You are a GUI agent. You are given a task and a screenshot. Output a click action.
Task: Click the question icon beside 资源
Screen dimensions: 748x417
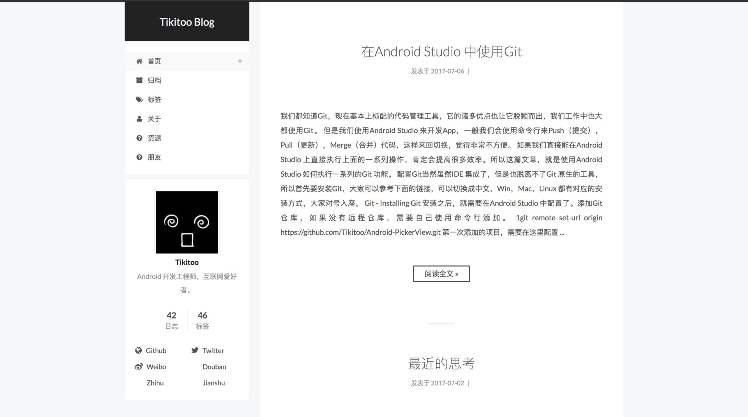point(139,138)
